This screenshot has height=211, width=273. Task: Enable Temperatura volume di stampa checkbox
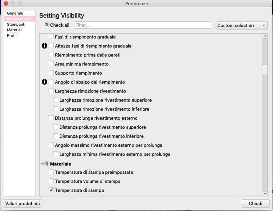[x=51, y=181]
